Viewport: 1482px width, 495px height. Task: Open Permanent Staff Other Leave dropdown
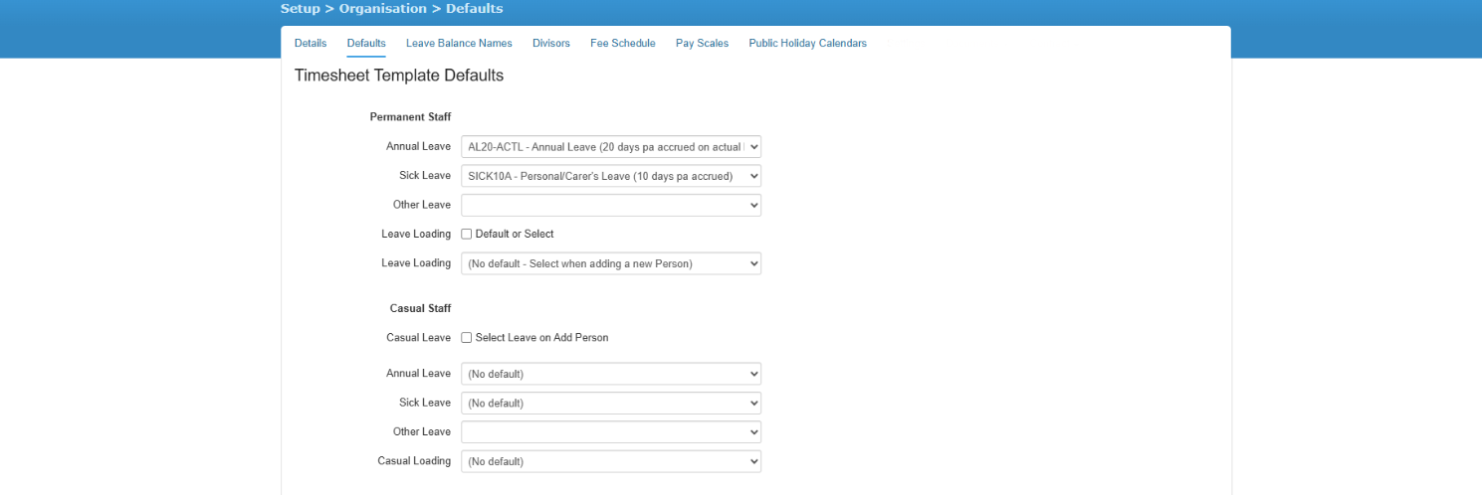[x=611, y=205]
